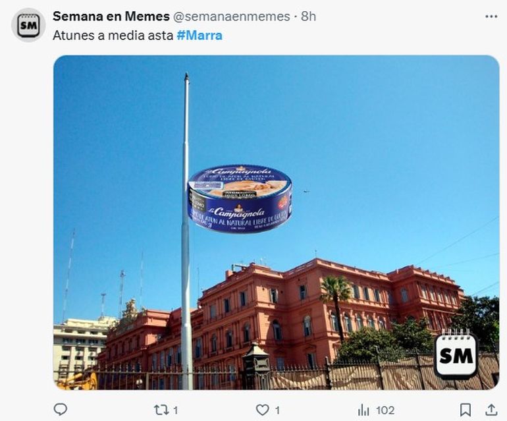Click the @semanaenmemes handle
The image size is (507, 421).
[x=232, y=16]
